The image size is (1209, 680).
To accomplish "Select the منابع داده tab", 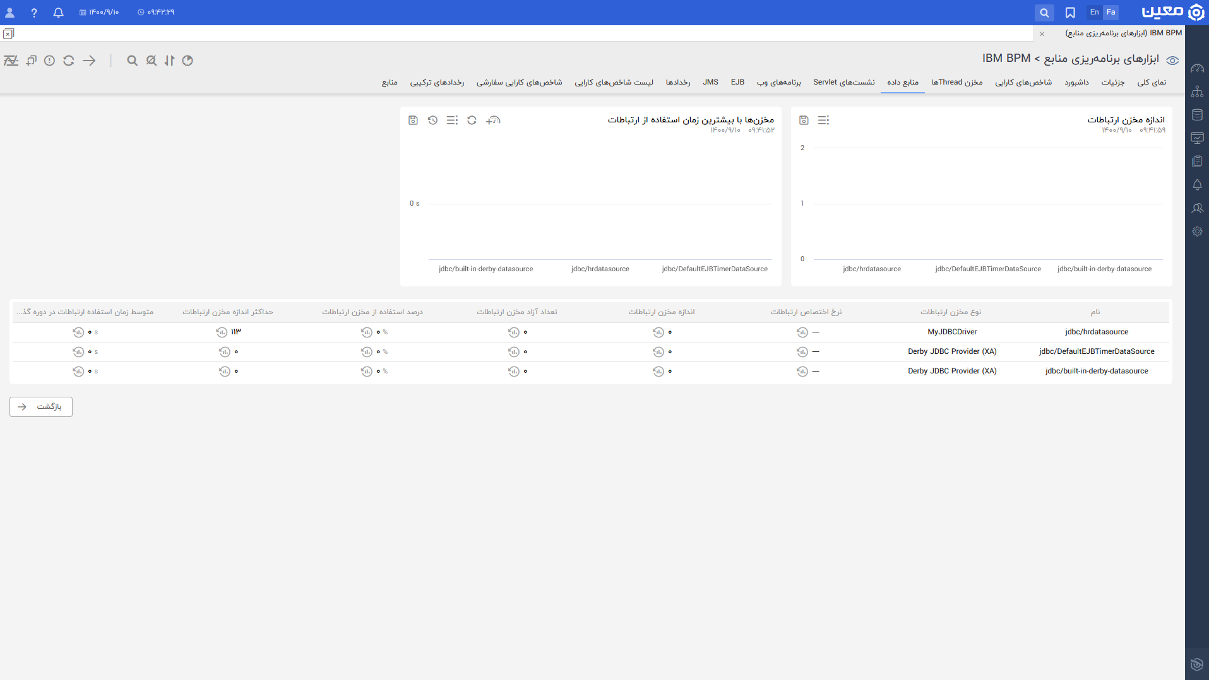I will click(x=903, y=83).
